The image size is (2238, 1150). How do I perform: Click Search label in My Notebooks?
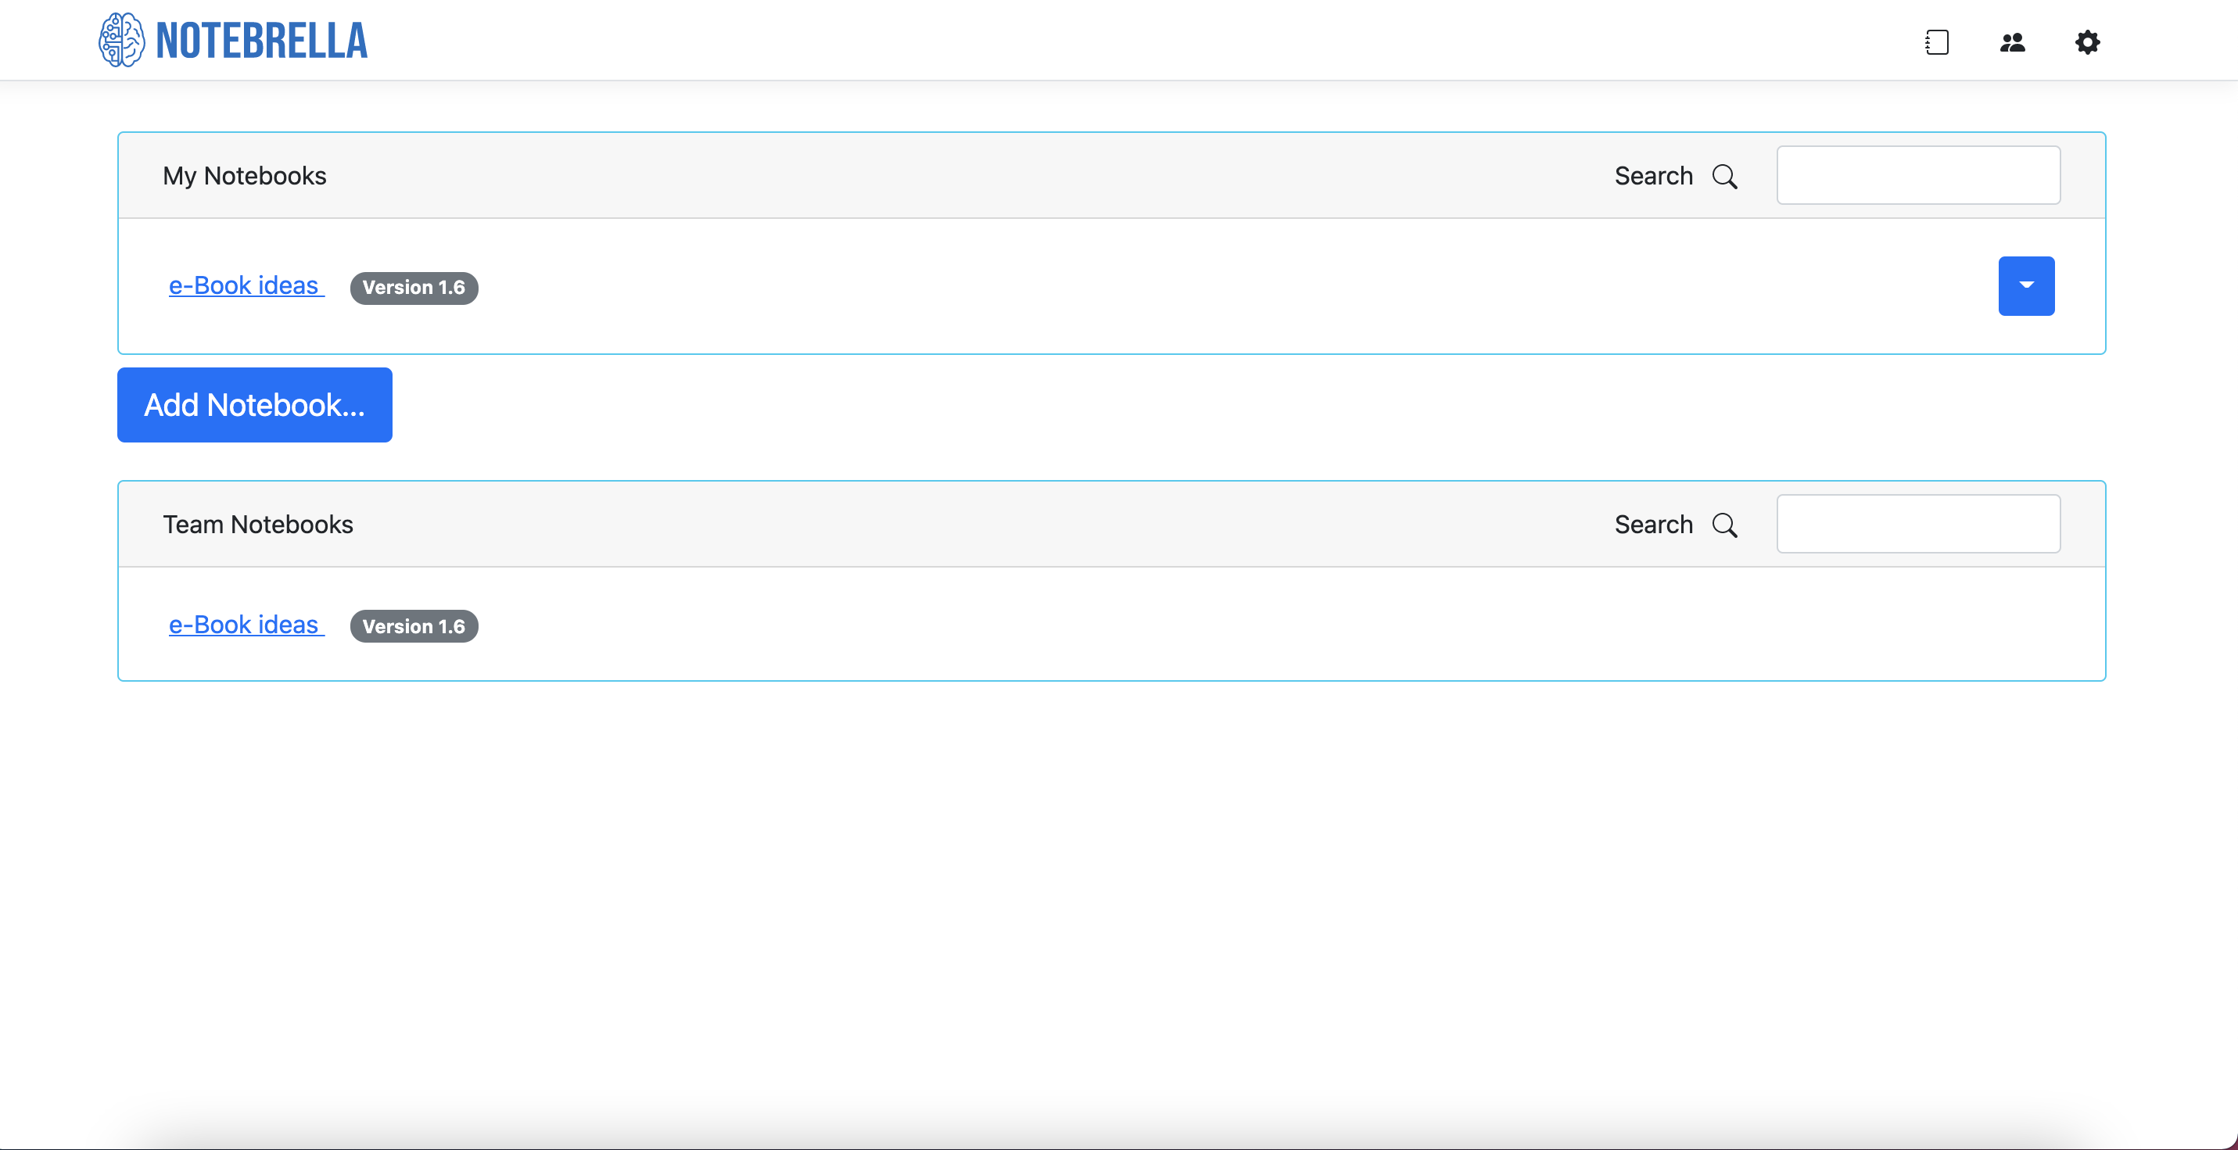1653,177
